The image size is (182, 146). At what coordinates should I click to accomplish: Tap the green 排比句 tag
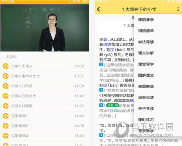[112, 105]
